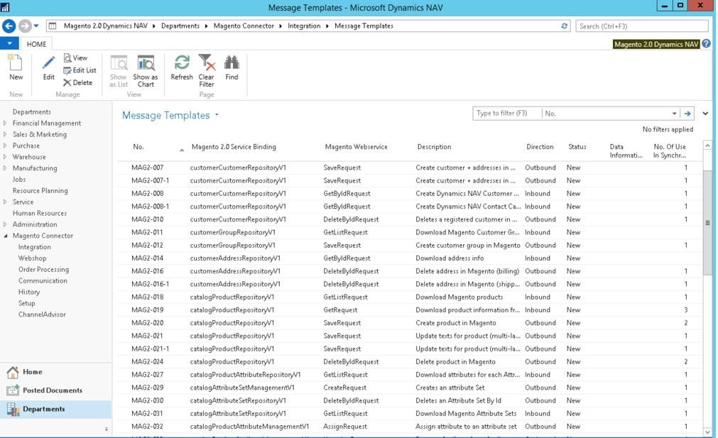Open ChannelAdvisor under Magento Connector
The width and height of the screenshot is (718, 438).
click(x=42, y=314)
